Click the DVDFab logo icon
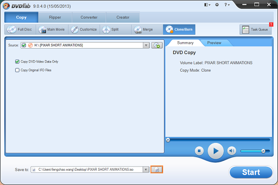This screenshot has width=278, height=185. [6, 6]
